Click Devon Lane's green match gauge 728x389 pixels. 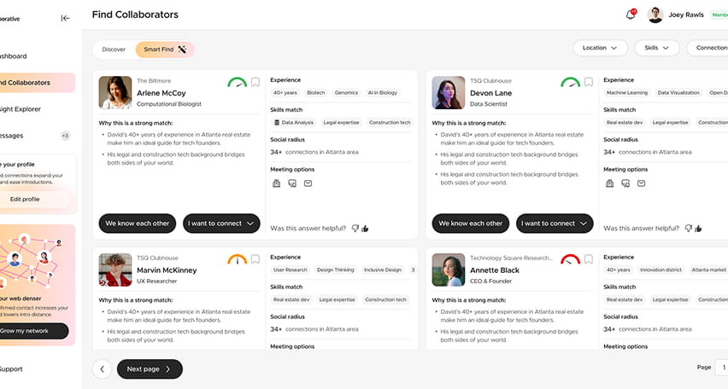(x=571, y=83)
